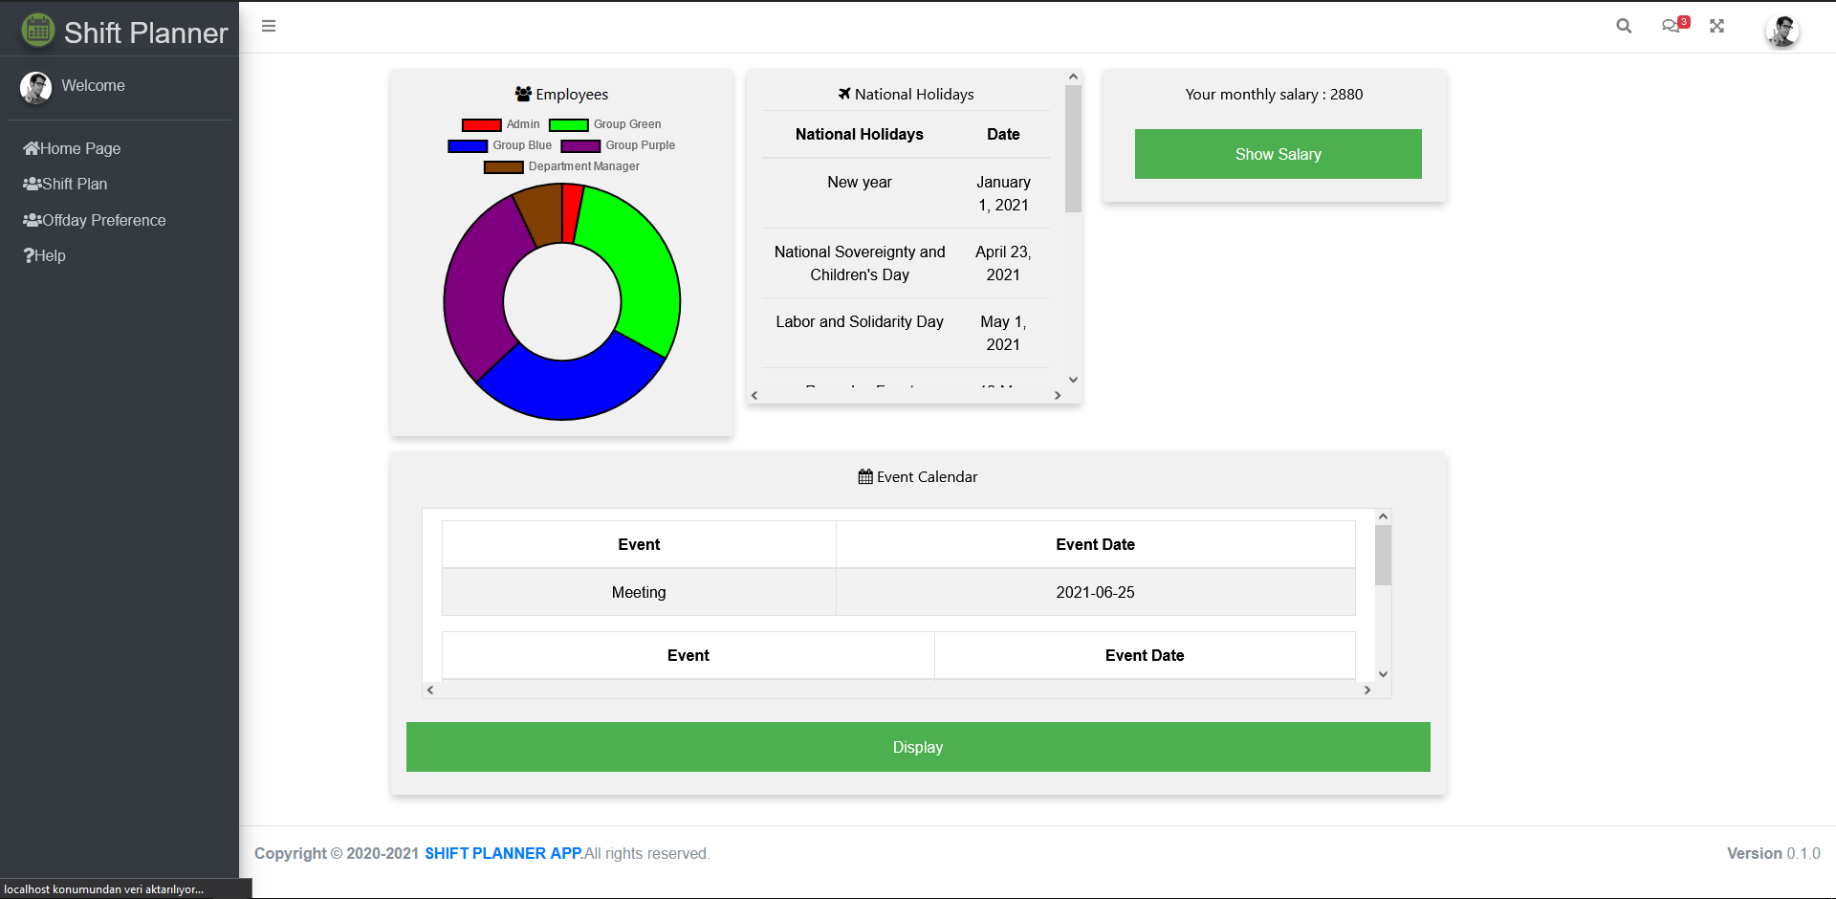The width and height of the screenshot is (1836, 899).
Task: Click the search icon in the top bar
Action: pyautogui.click(x=1623, y=26)
